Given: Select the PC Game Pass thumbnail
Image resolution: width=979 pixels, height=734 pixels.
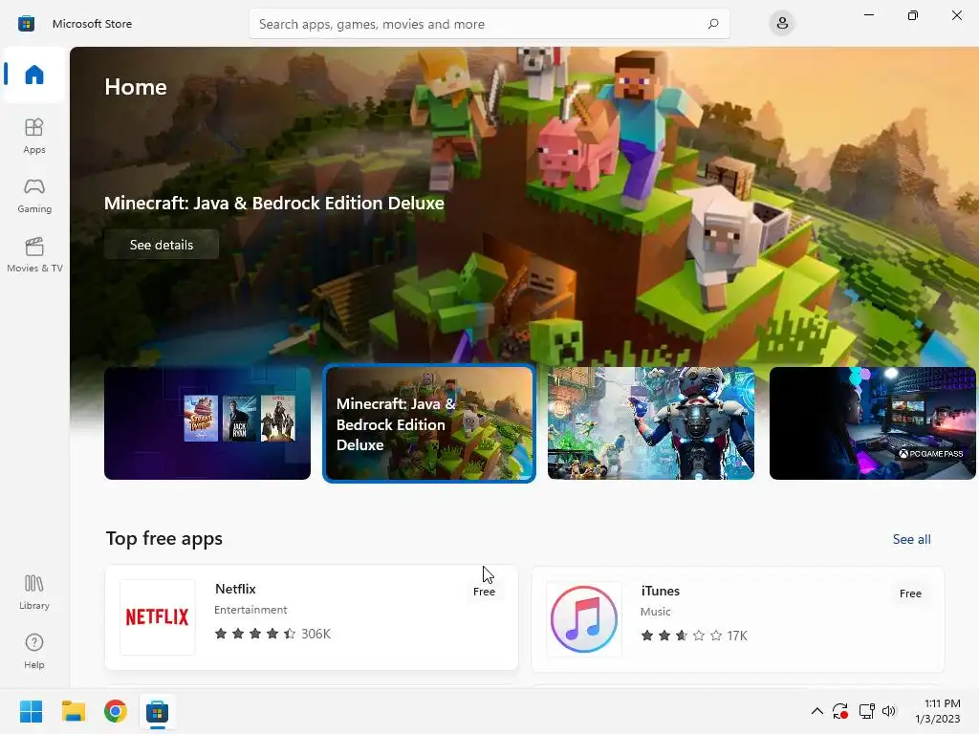Looking at the screenshot, I should coord(872,423).
